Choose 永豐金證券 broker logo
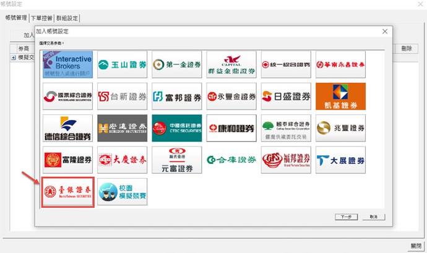The image size is (427, 253). (x=231, y=96)
